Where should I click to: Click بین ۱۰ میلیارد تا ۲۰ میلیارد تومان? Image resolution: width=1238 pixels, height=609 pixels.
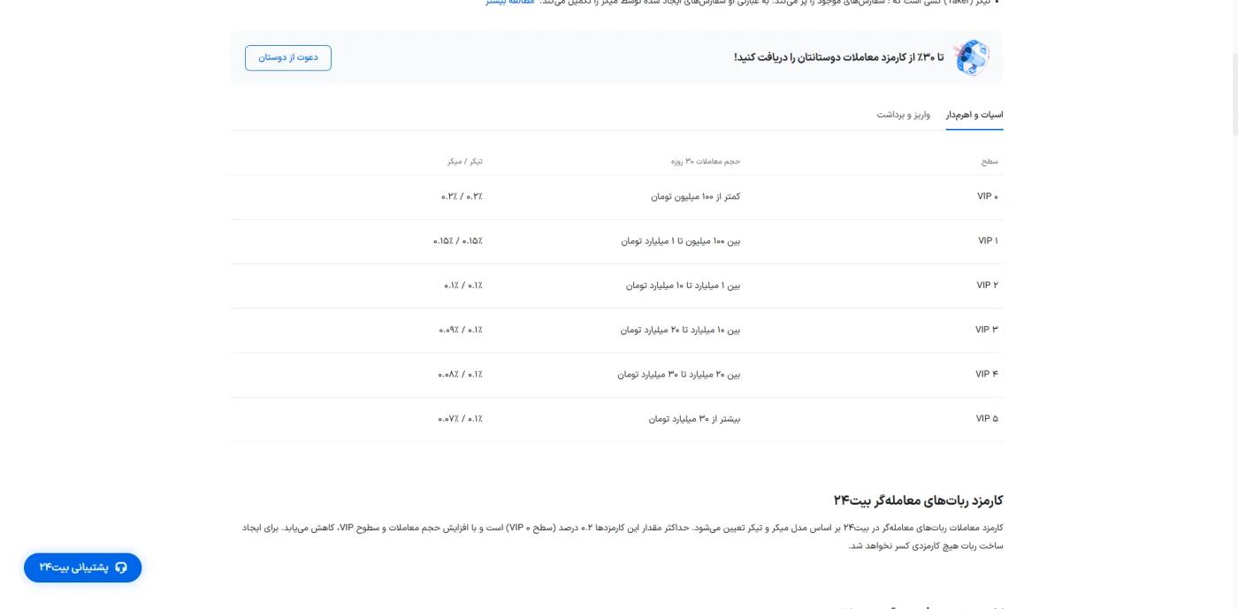[x=680, y=330]
